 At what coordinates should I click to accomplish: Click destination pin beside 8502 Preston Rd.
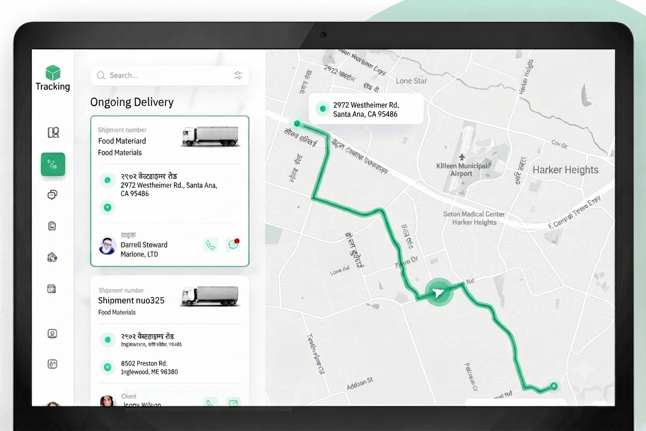[x=107, y=367]
